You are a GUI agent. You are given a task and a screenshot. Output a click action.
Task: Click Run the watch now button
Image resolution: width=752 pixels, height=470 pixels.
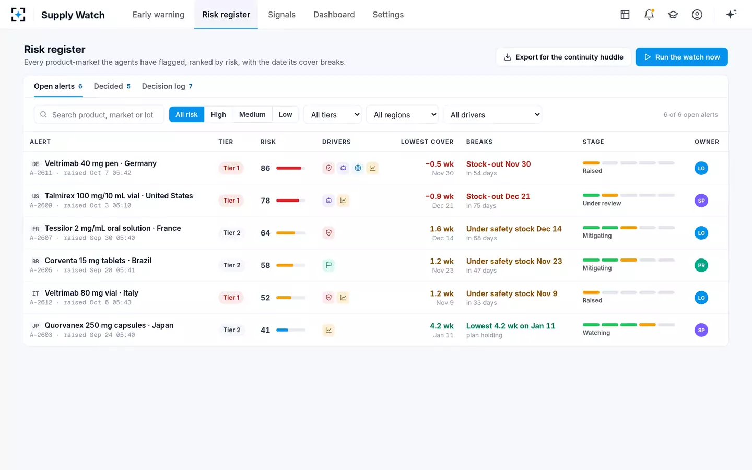[681, 57]
